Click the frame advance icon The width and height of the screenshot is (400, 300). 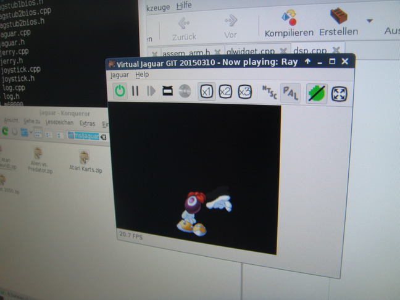(x=151, y=91)
